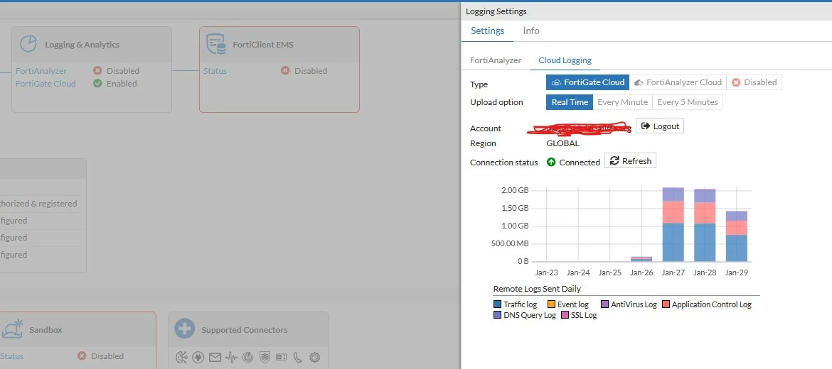Click the gear-shaped connector icon

[314, 358]
